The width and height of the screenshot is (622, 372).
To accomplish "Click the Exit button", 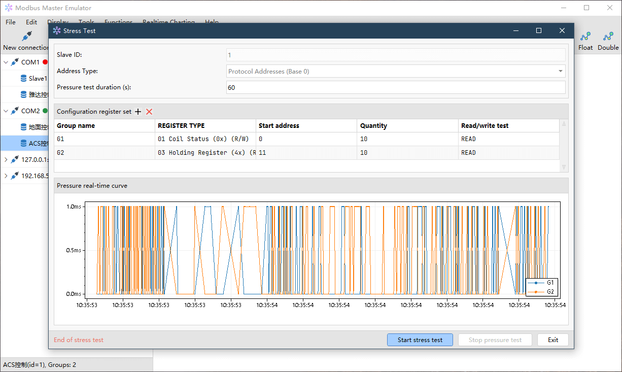I will (x=553, y=340).
